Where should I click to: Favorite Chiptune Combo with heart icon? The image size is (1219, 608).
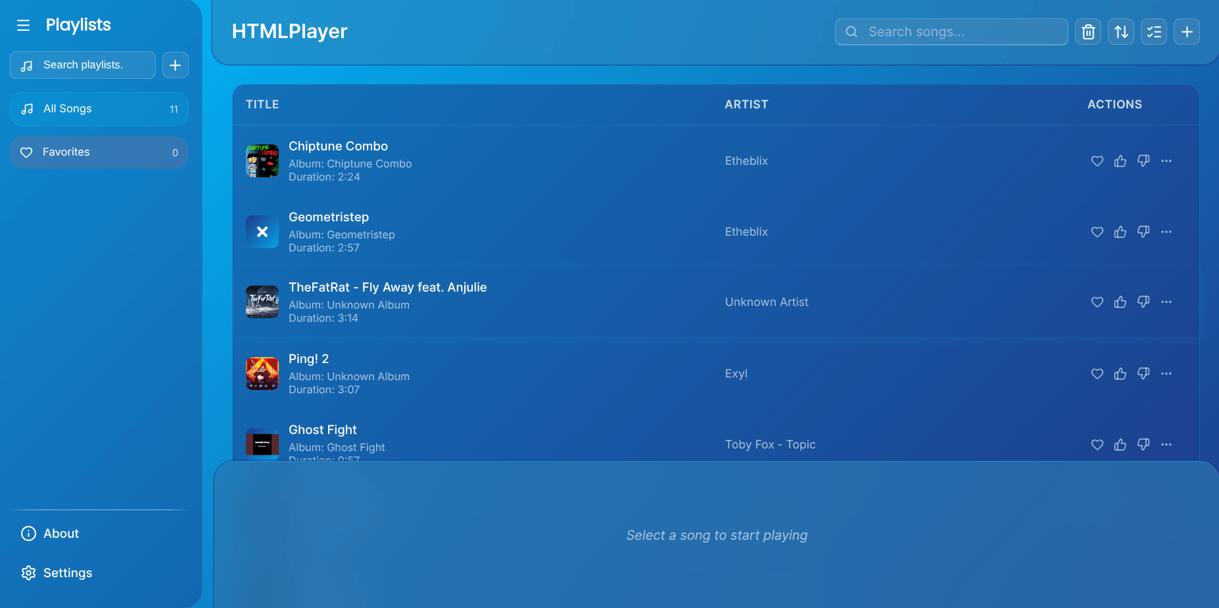point(1097,161)
